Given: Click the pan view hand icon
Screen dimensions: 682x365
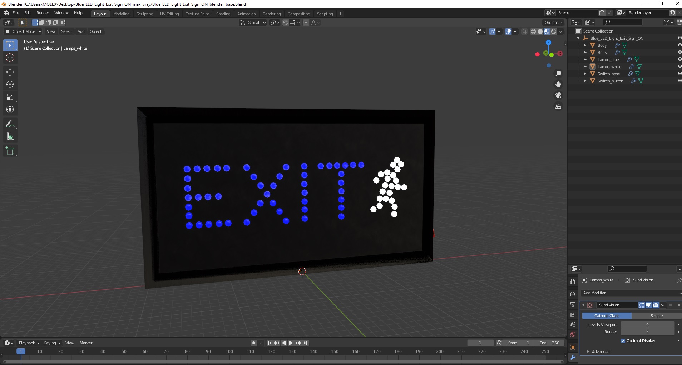Looking at the screenshot, I should coord(558,85).
